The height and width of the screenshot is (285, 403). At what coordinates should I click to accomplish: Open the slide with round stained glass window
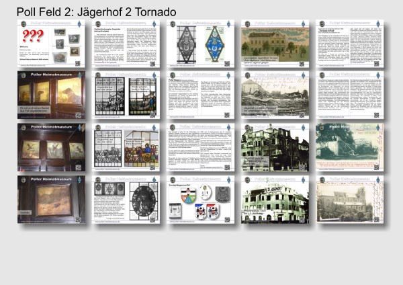tap(126, 199)
